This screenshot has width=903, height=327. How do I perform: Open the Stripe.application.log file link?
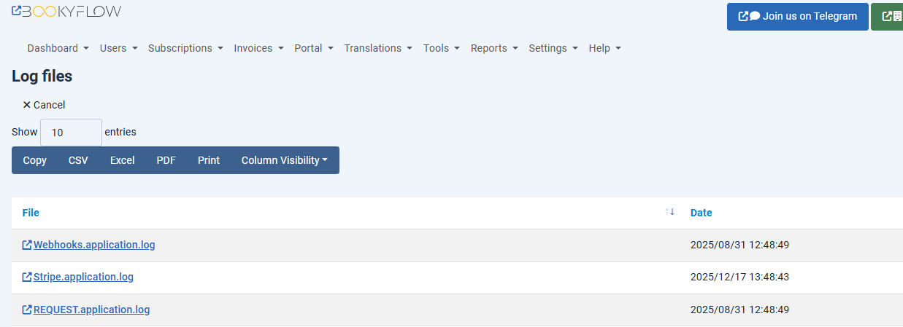83,277
